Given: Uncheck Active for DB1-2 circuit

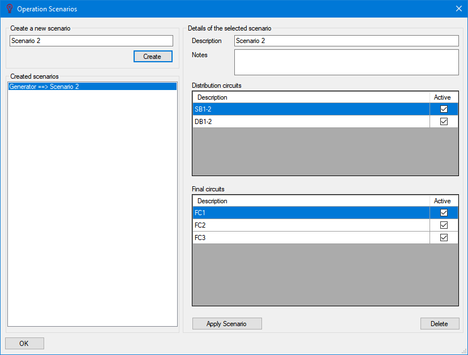Looking at the screenshot, I should (444, 122).
